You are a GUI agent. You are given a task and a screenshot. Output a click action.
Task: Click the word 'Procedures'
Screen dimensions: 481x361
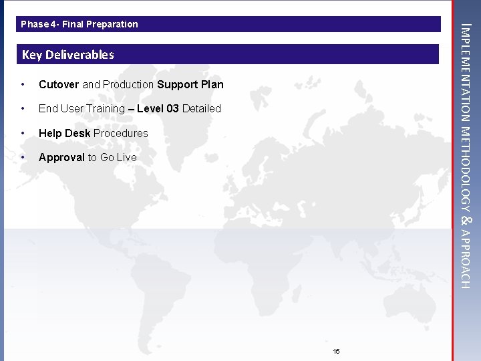tap(120, 133)
